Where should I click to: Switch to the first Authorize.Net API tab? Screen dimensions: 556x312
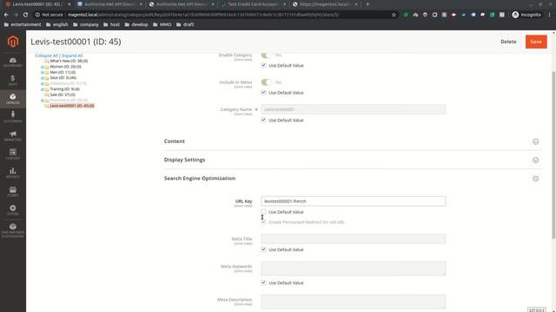tap(109, 4)
